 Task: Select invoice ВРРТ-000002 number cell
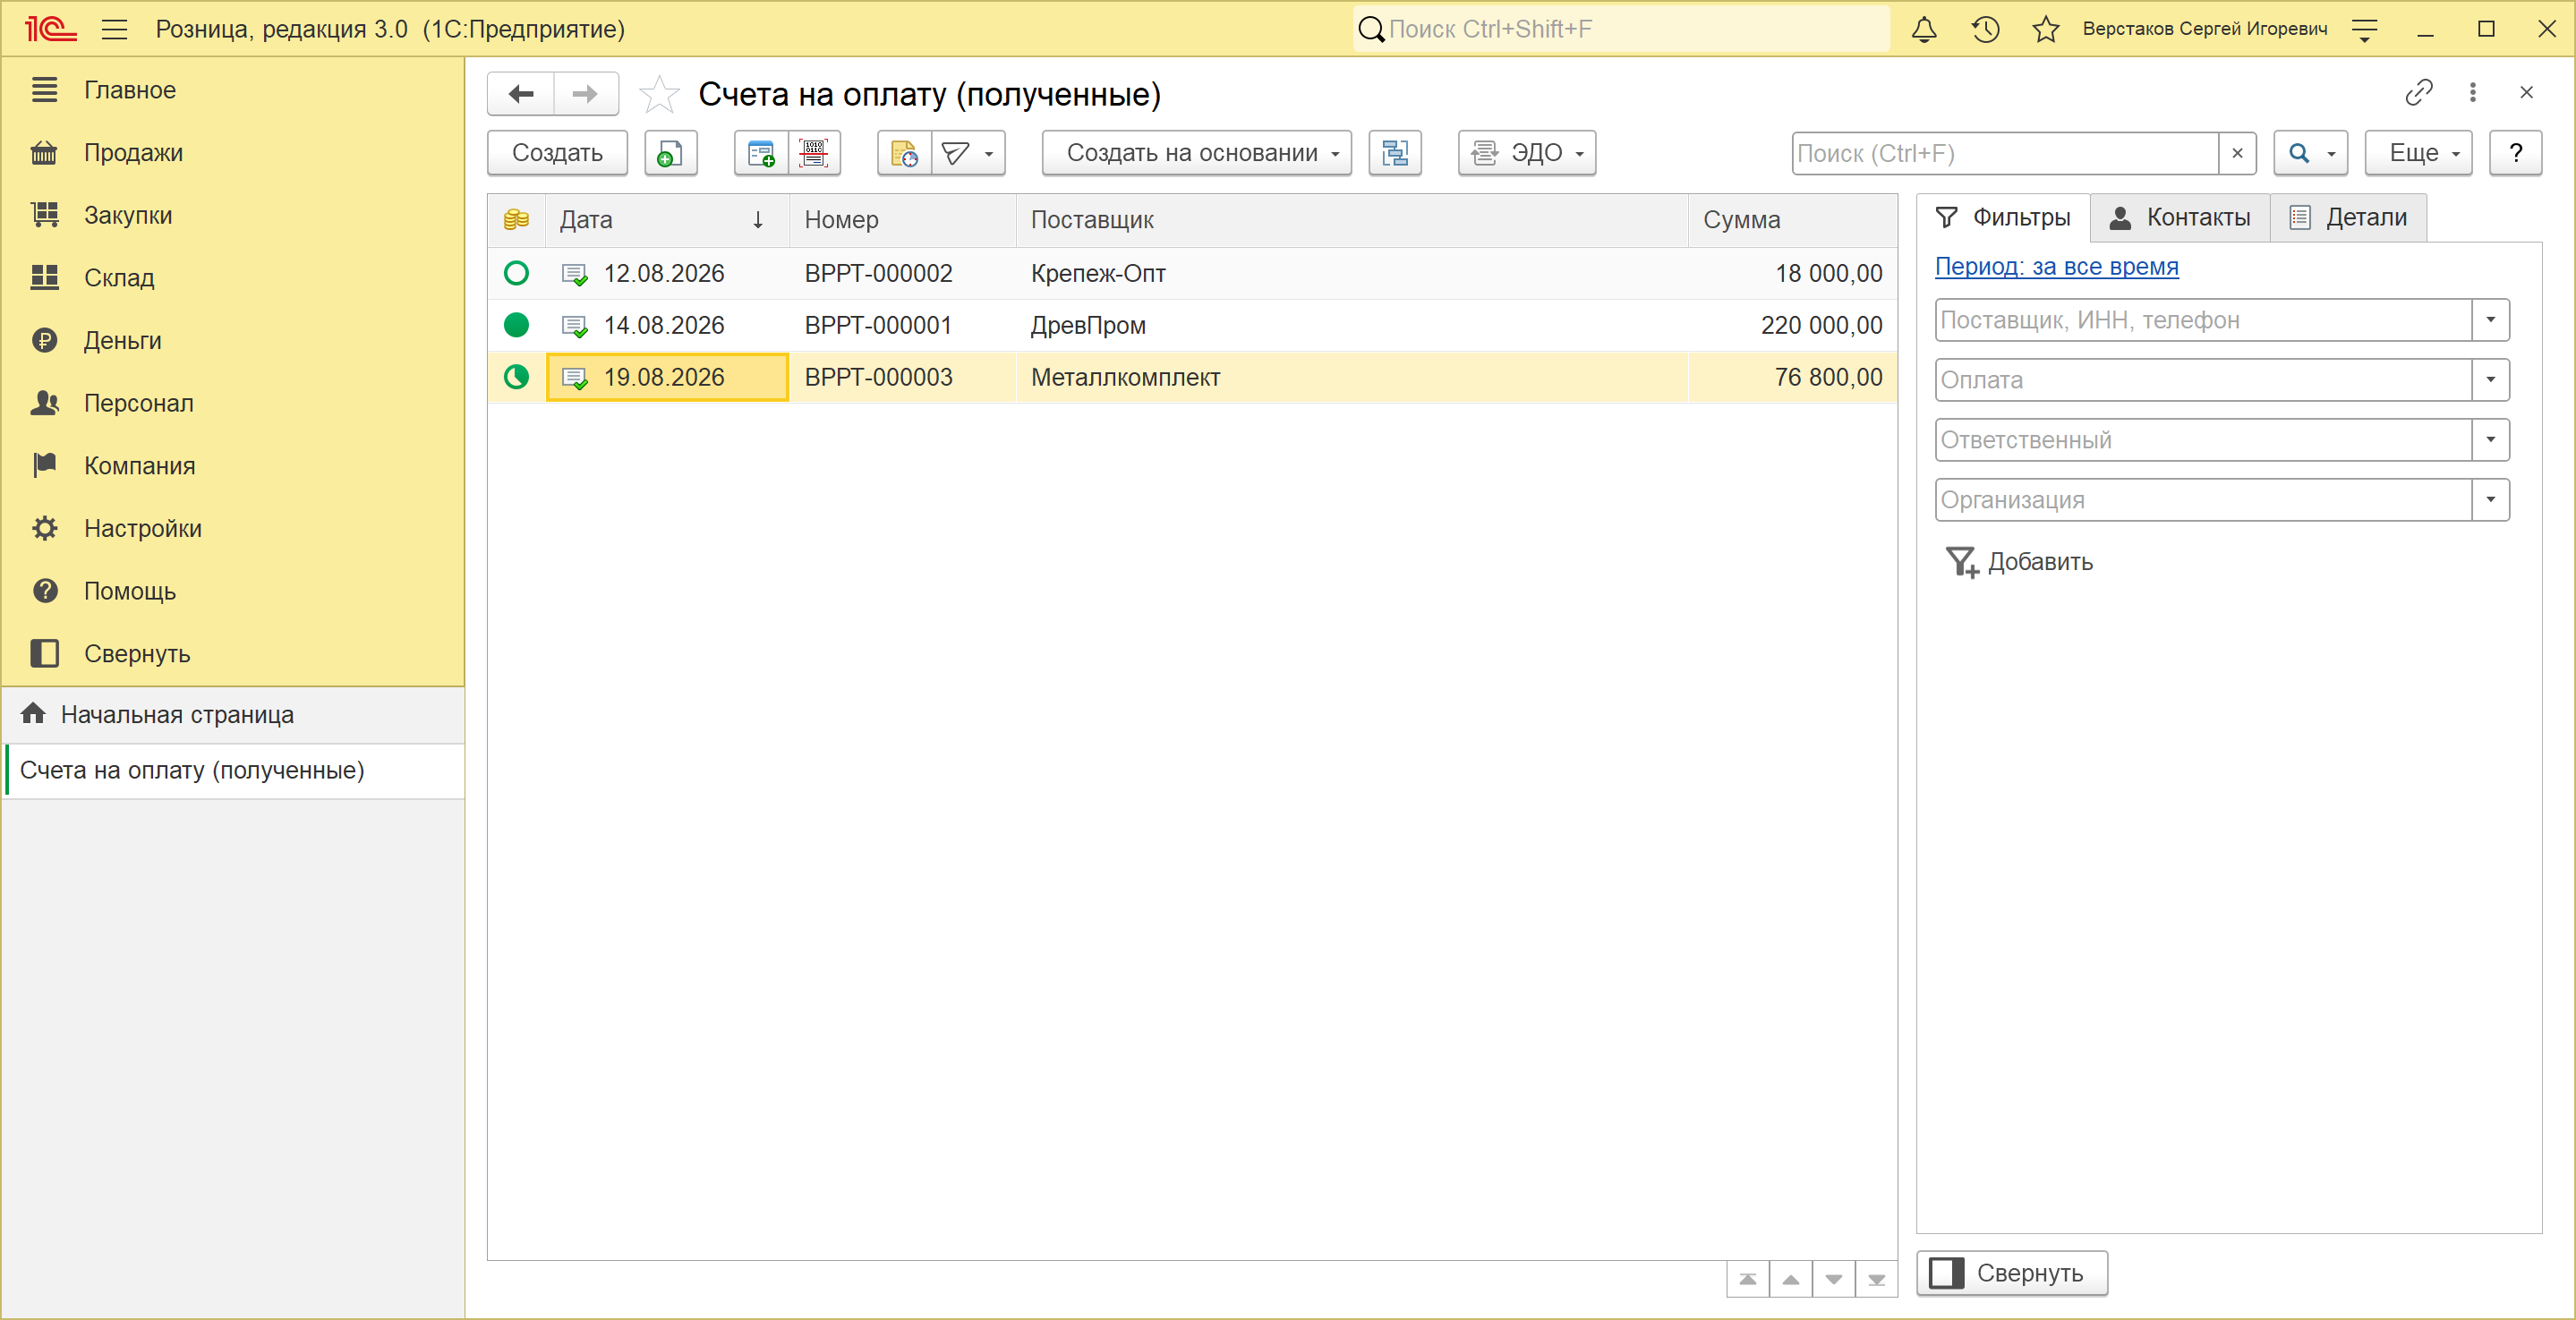click(903, 273)
